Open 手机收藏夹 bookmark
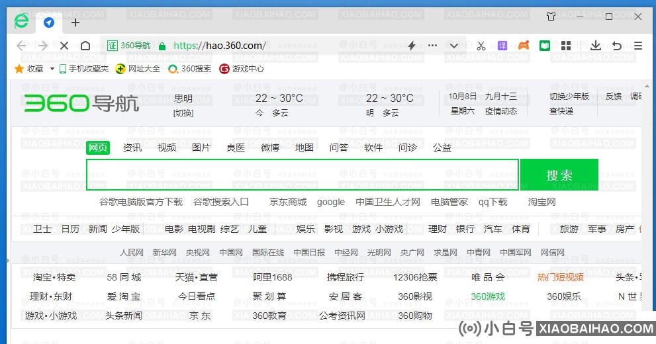The image size is (656, 344). [x=83, y=69]
